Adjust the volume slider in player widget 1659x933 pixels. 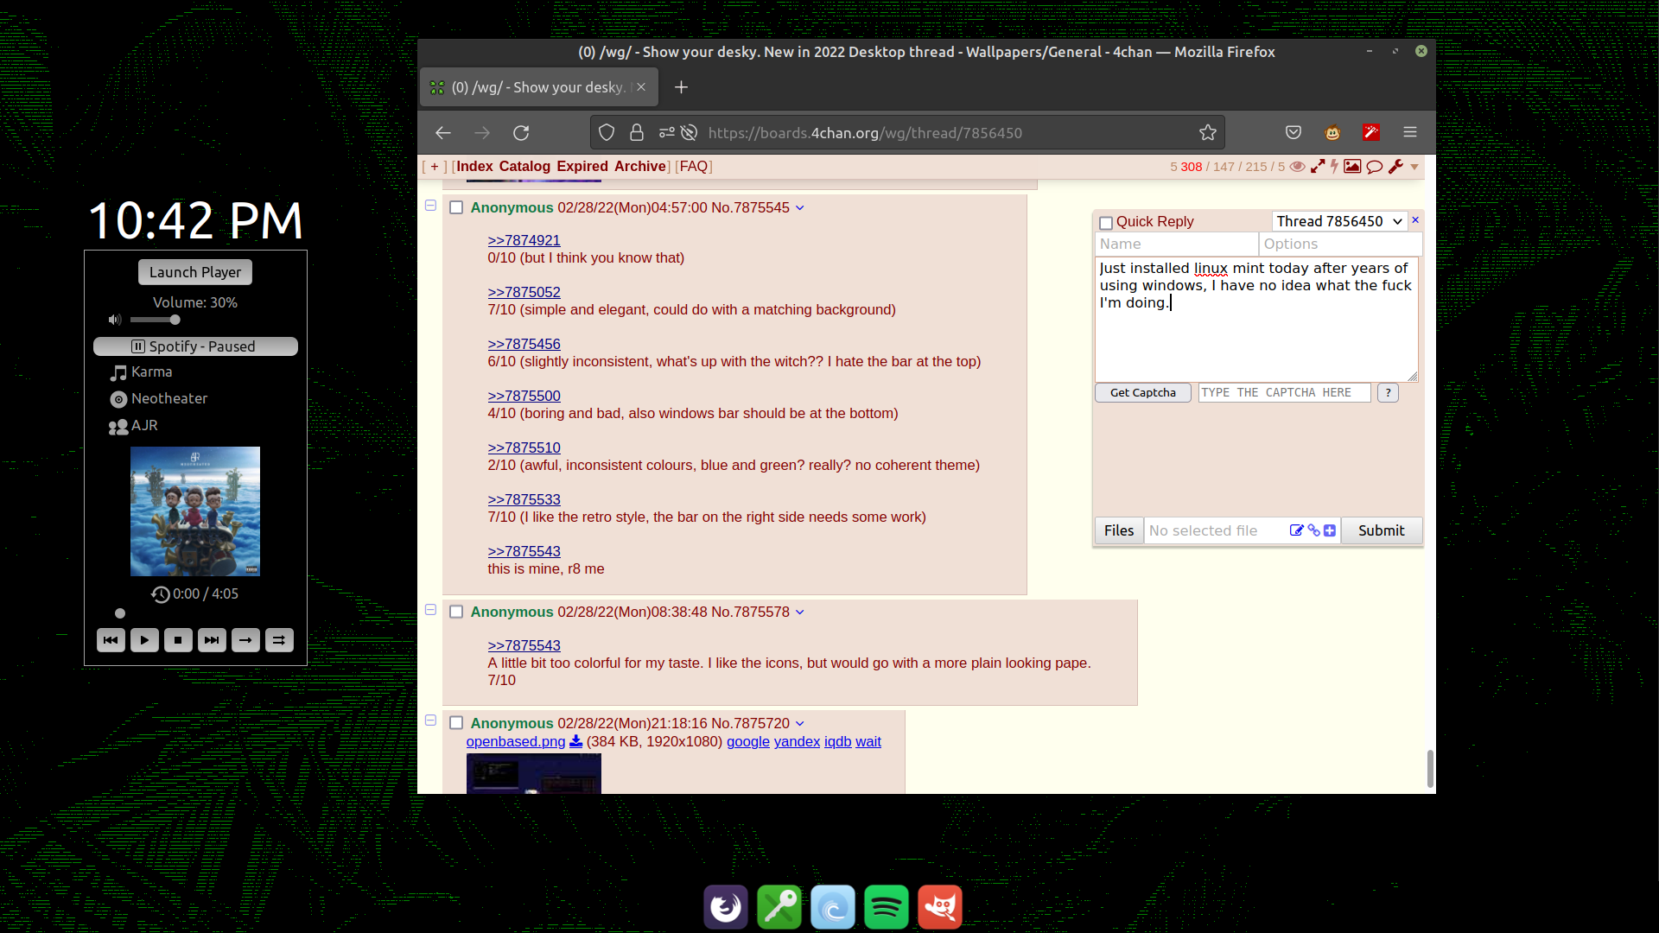(x=175, y=320)
